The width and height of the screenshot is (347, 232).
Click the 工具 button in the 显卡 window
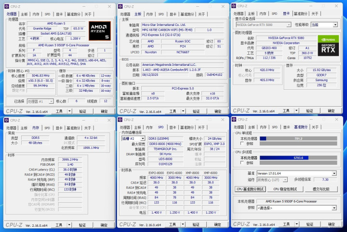[x=286, y=110]
